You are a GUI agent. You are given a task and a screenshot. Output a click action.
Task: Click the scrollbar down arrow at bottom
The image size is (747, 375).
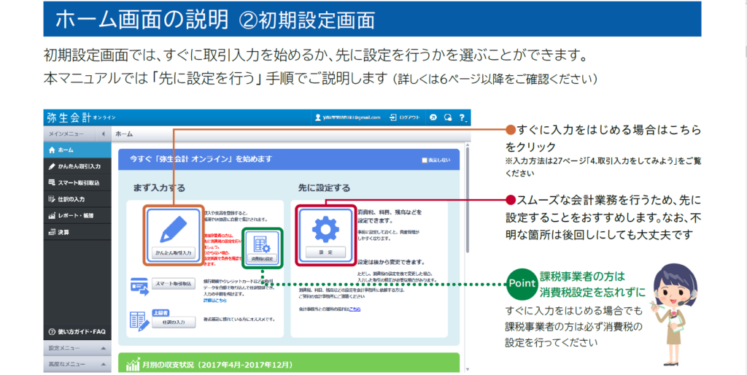[468, 369]
